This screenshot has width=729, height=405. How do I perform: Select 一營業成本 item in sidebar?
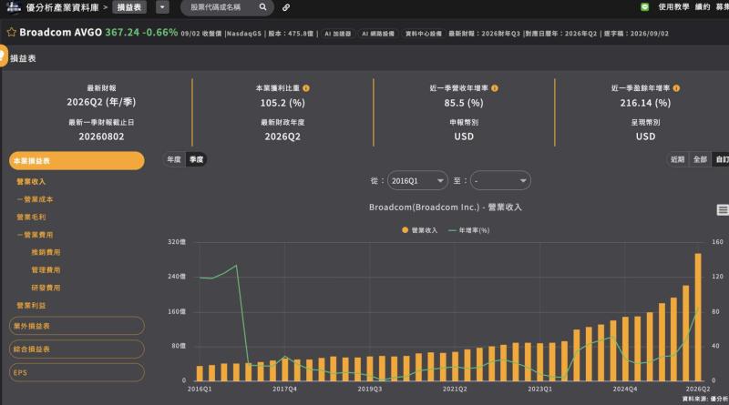coord(35,199)
